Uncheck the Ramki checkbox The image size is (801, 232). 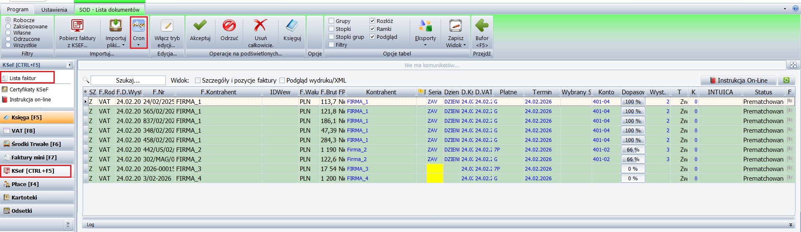[372, 29]
